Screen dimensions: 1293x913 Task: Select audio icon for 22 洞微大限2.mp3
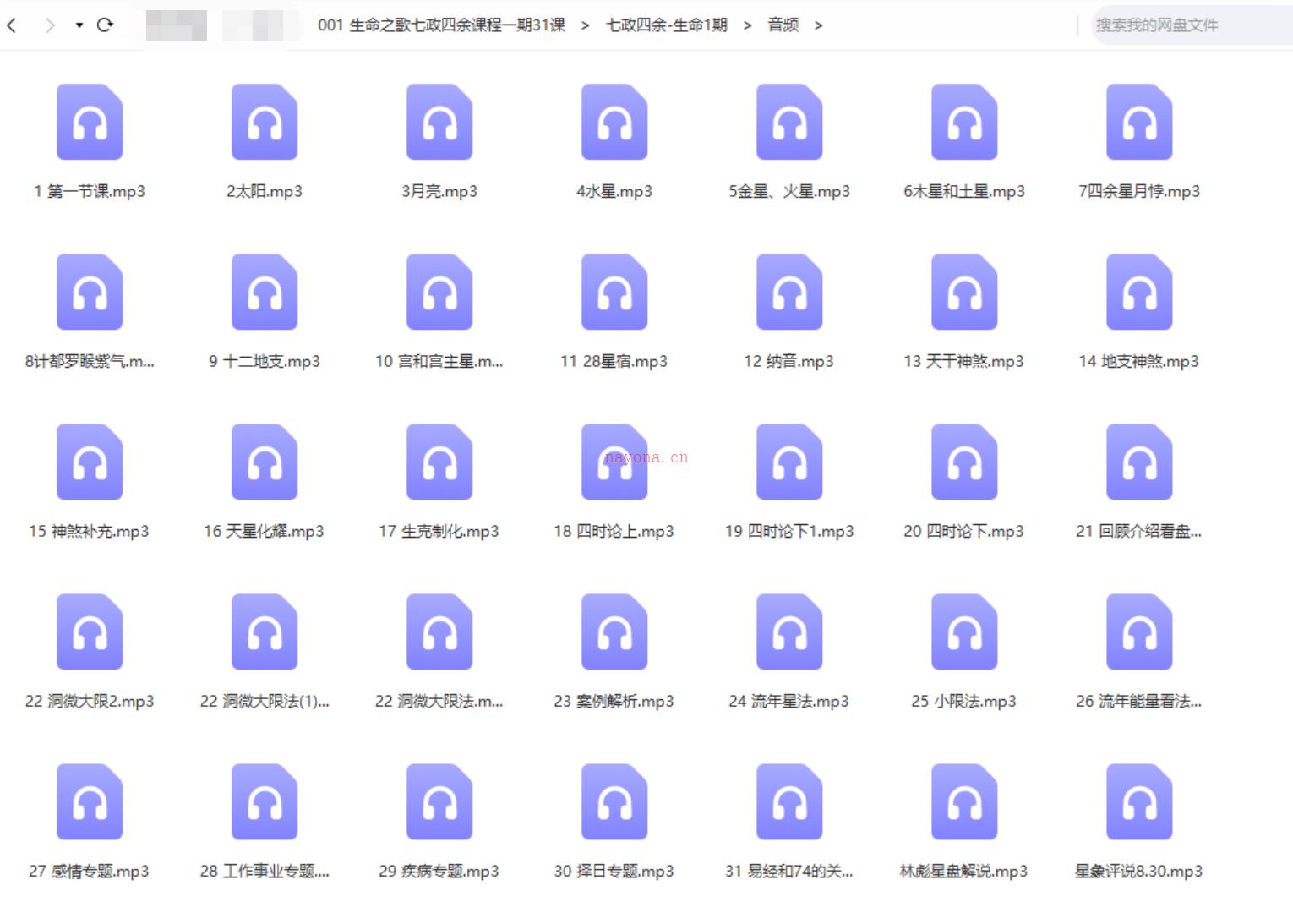point(90,631)
